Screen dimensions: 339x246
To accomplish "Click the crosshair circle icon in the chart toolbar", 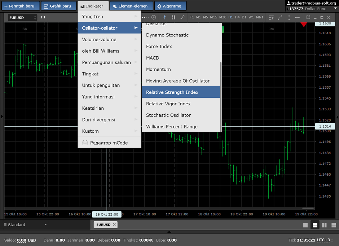I will point(154,17).
